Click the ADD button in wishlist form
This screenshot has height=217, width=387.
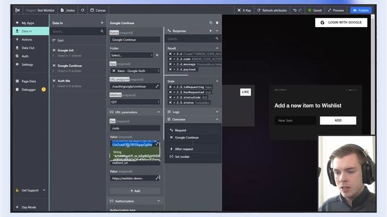coord(338,121)
